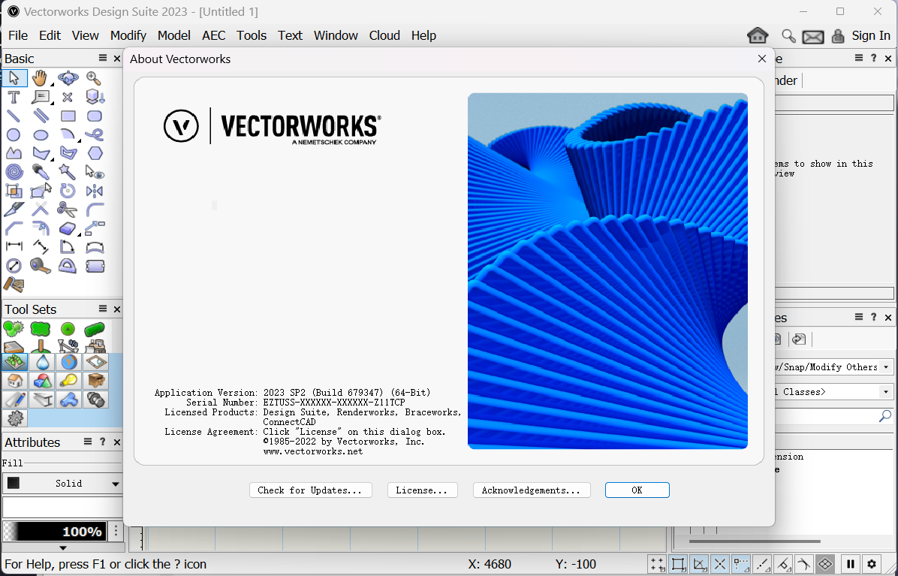The image size is (898, 576).
Task: Open the Tool Sets palette menu icon
Action: coord(103,309)
